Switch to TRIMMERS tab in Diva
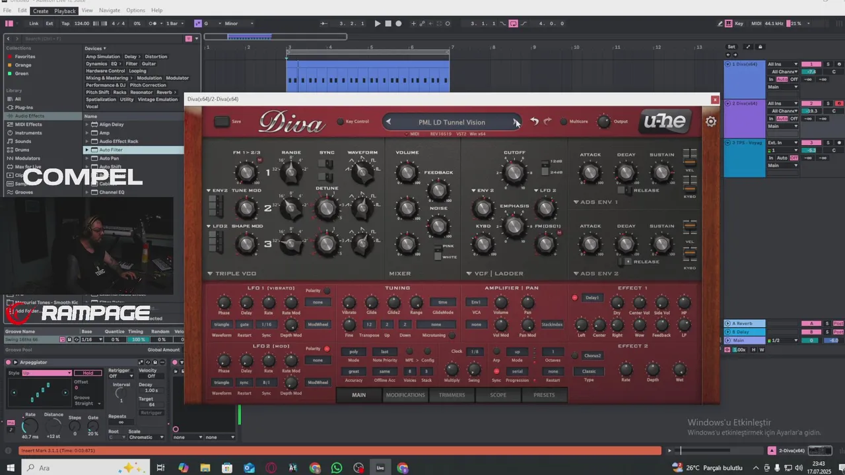845x475 pixels. [452, 395]
